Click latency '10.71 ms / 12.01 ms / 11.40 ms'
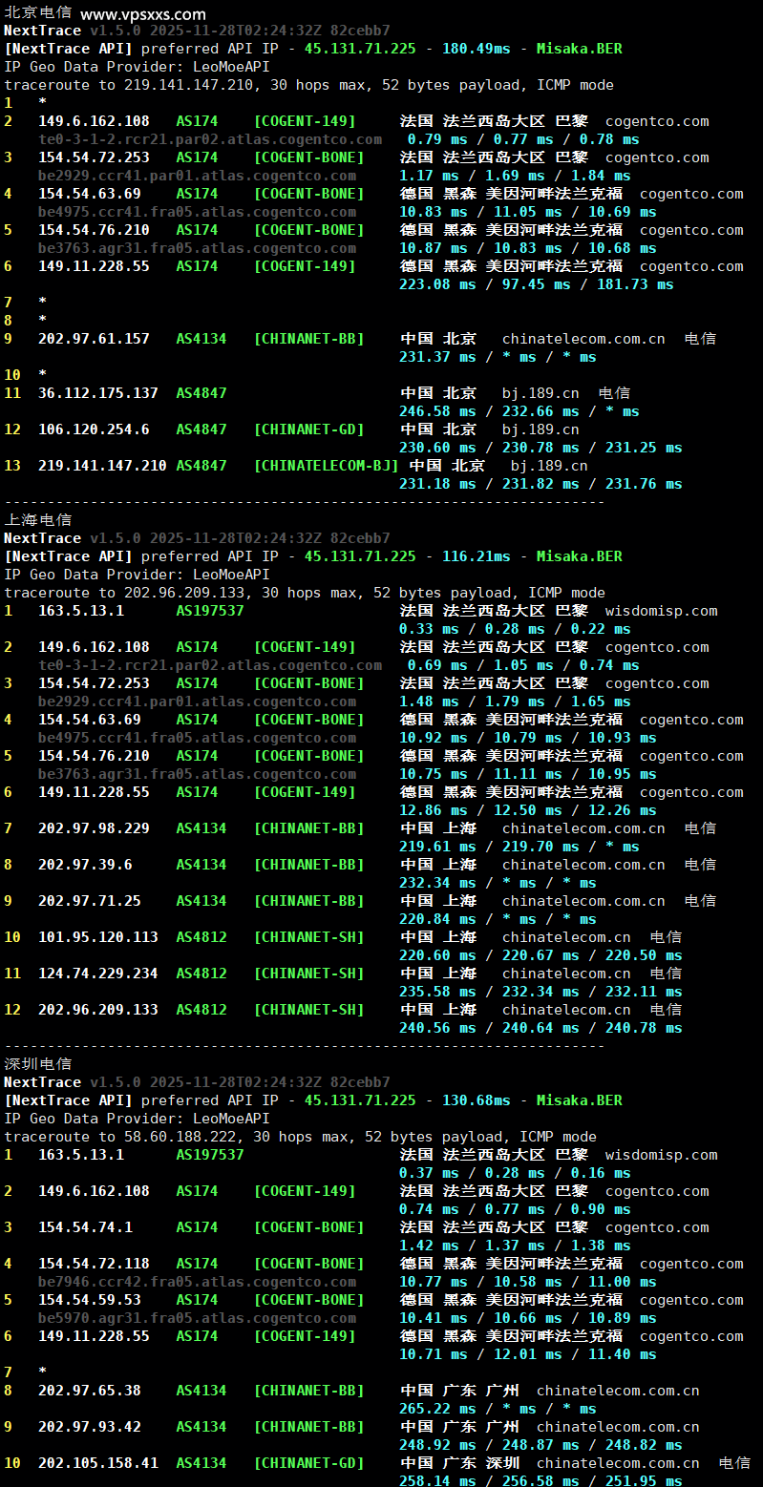 tap(528, 1354)
